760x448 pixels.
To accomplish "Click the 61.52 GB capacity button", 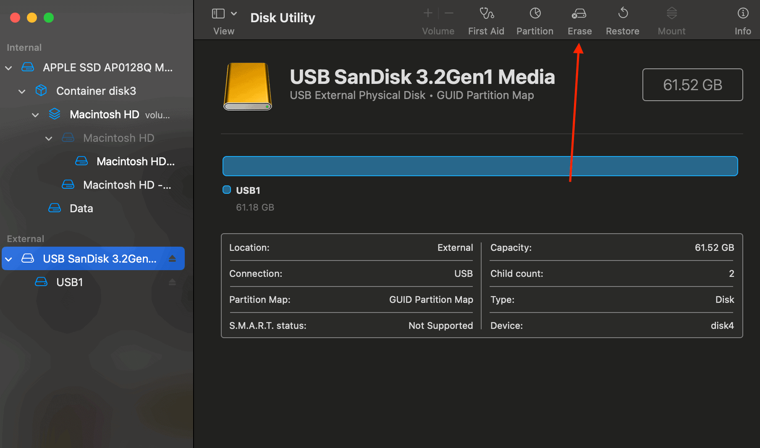I will 692,85.
